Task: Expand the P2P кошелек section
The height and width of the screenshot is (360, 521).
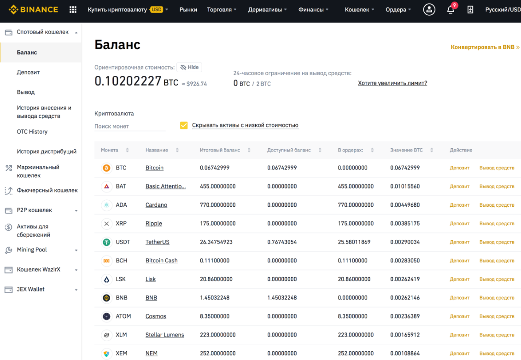Action: coord(76,210)
